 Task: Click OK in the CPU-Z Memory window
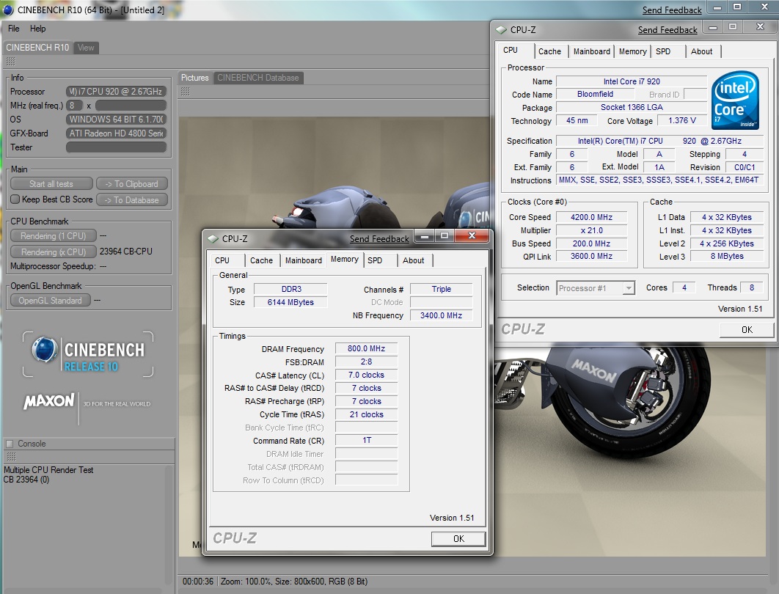click(x=458, y=539)
